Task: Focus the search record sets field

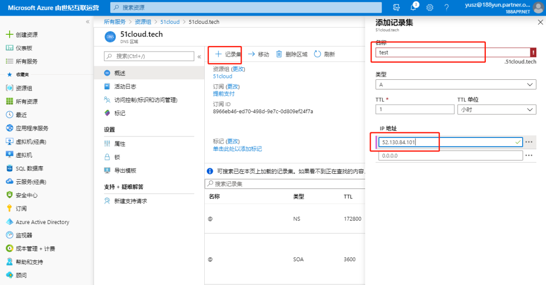Action: point(285,184)
